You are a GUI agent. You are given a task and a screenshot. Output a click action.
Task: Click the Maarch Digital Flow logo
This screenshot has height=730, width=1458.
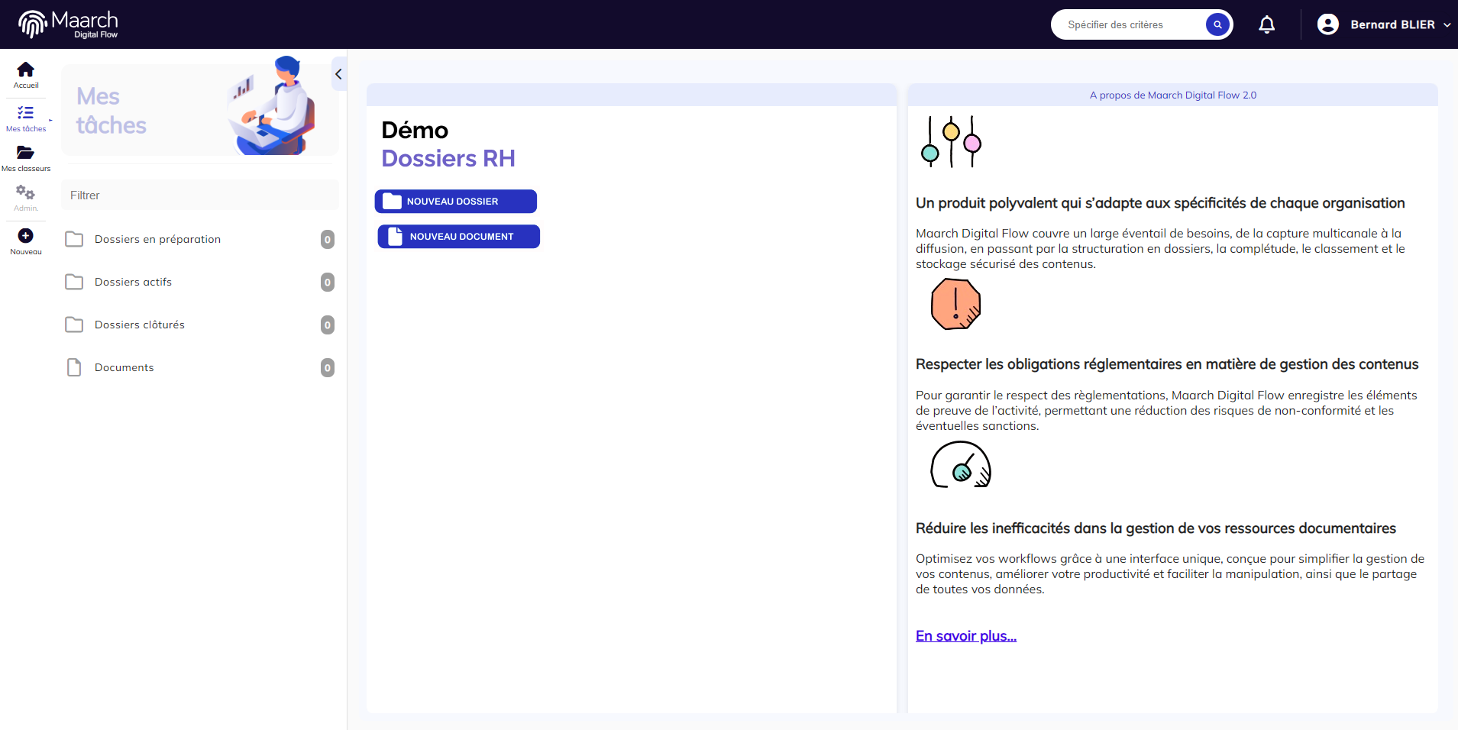point(69,24)
